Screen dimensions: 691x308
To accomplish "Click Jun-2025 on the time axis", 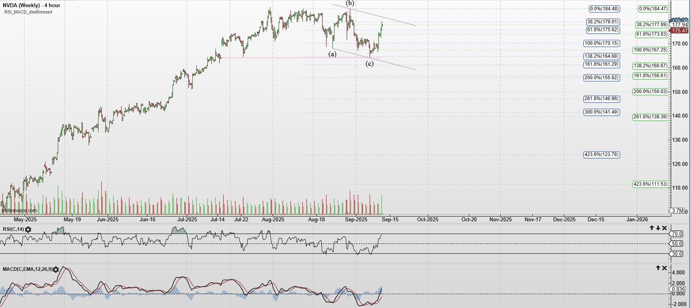I will click(x=108, y=219).
